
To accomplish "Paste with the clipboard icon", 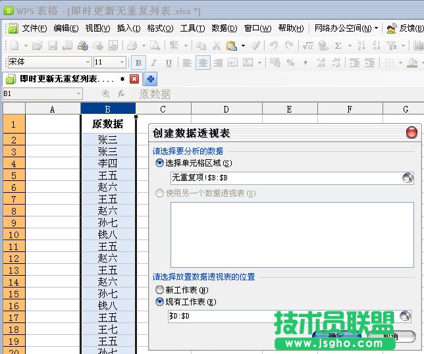I will pyautogui.click(x=232, y=45).
